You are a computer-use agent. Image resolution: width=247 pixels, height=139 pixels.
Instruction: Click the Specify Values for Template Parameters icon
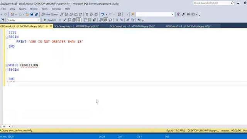pos(139,20)
